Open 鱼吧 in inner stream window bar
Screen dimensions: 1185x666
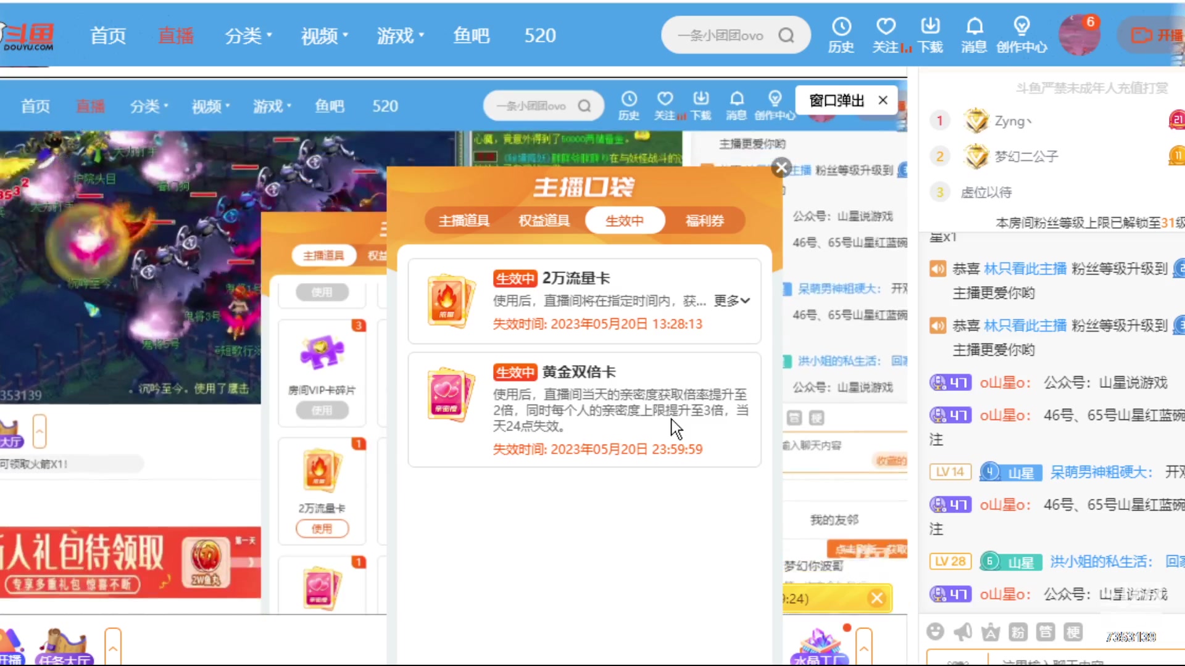(x=330, y=106)
